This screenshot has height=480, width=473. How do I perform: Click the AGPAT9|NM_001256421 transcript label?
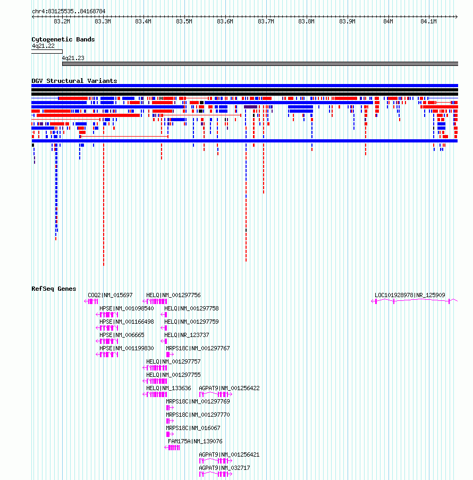point(229,454)
